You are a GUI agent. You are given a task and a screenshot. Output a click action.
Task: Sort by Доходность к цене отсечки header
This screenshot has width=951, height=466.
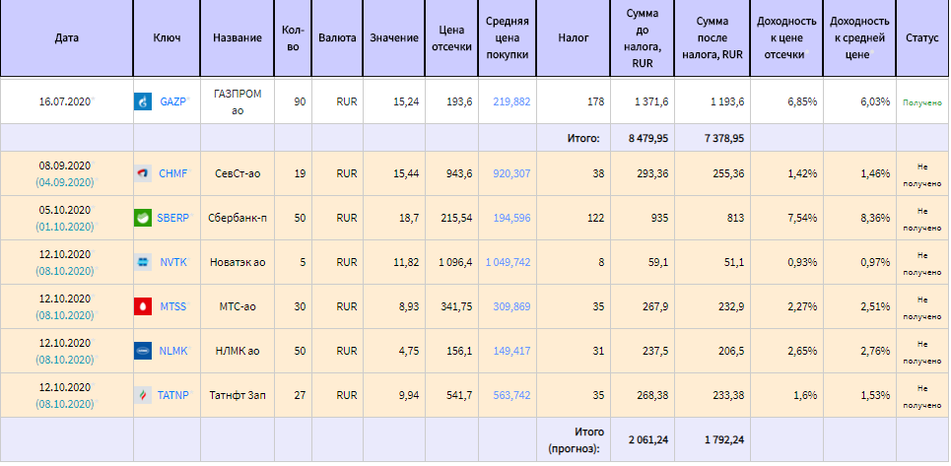point(786,37)
